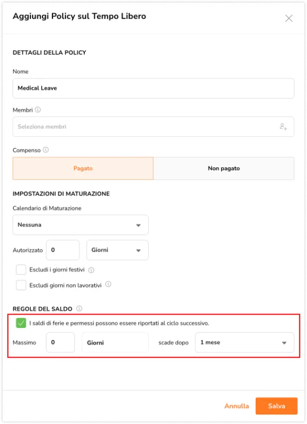The width and height of the screenshot is (307, 424).
Task: Click the info icon next to Membri
Action: click(x=38, y=110)
